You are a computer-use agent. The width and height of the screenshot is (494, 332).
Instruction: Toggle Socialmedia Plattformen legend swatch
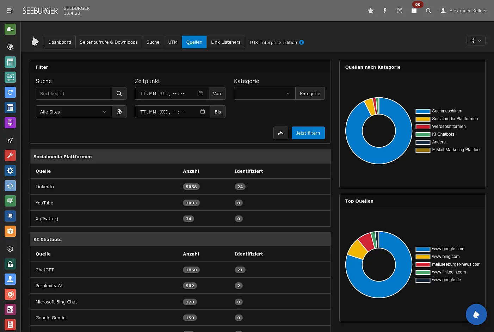423,119
